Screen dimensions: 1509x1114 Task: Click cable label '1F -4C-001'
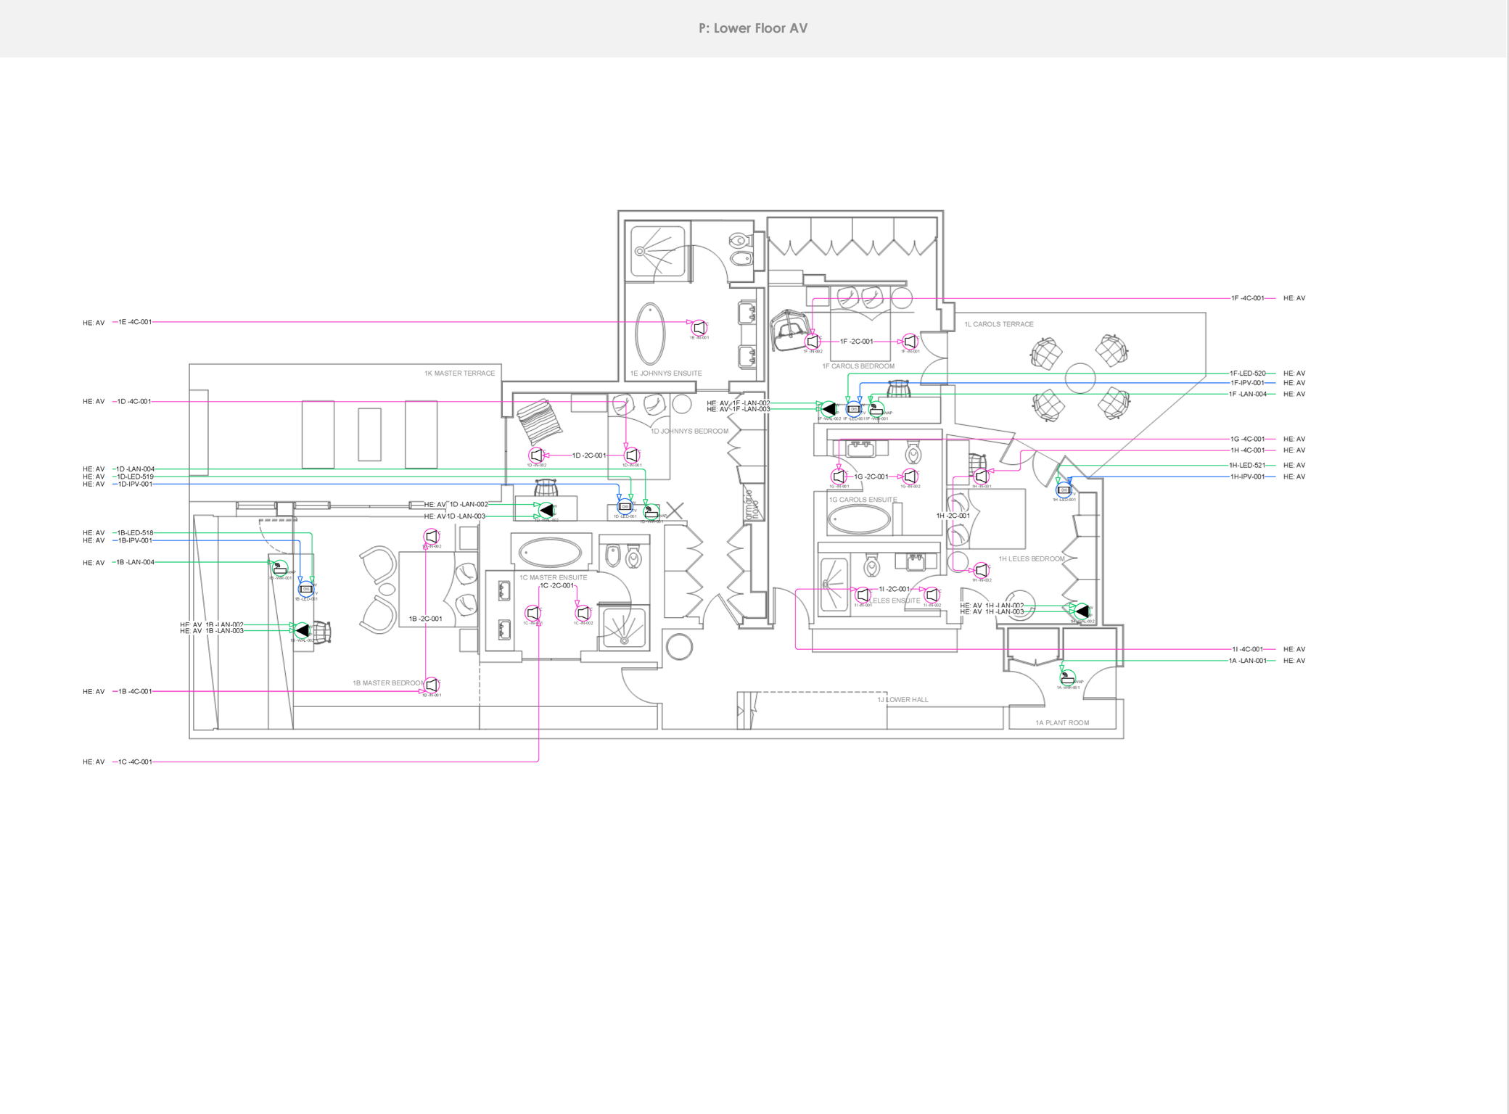point(1248,298)
